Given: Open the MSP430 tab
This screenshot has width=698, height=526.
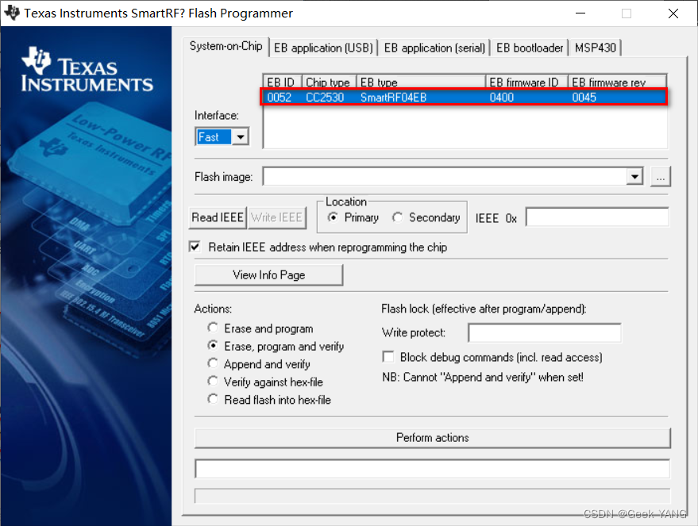Looking at the screenshot, I should [x=596, y=48].
